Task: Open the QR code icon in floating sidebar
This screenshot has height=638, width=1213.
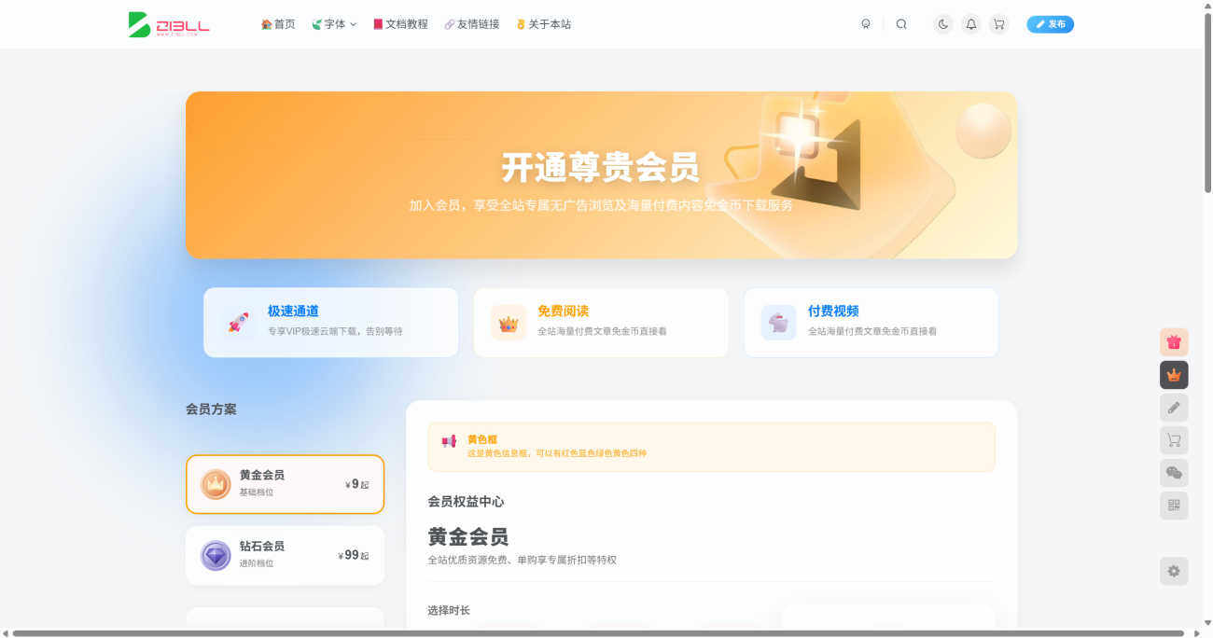Action: coord(1174,506)
